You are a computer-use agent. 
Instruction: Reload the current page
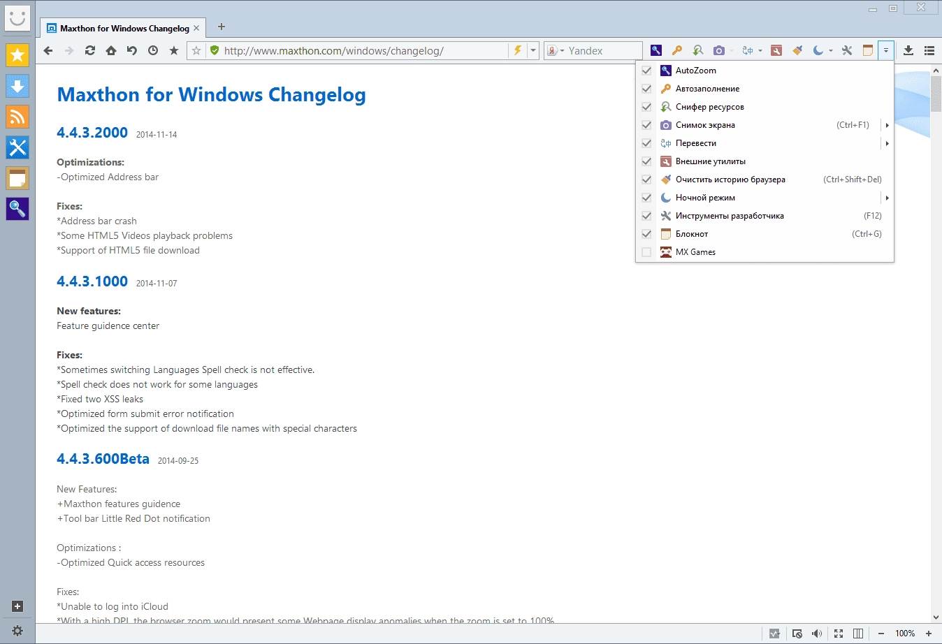pyautogui.click(x=90, y=50)
